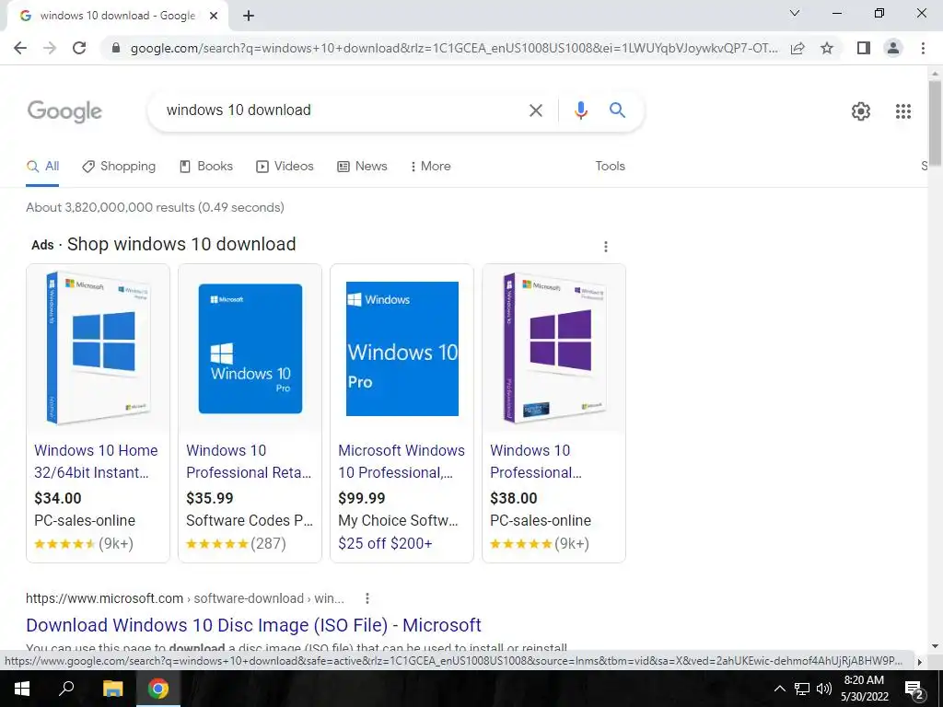Expand the tab search chevron

[x=795, y=13]
